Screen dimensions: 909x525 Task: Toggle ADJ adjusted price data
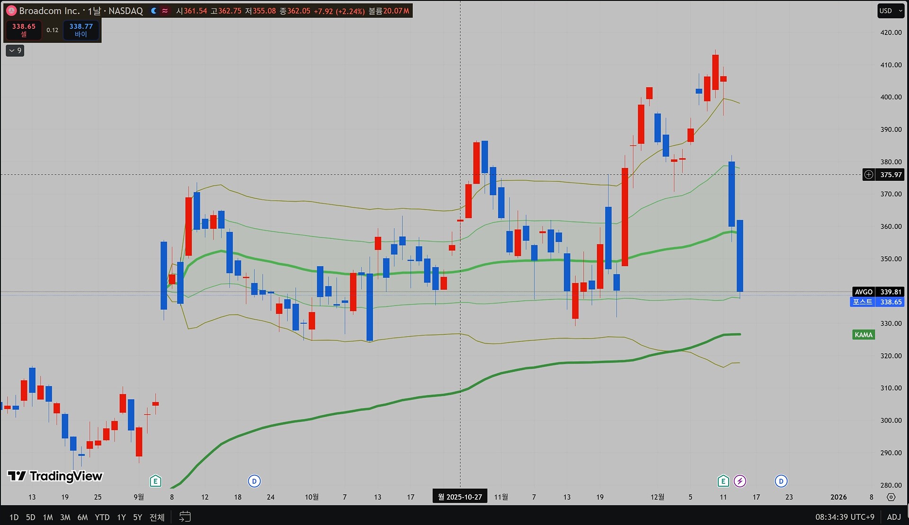894,517
